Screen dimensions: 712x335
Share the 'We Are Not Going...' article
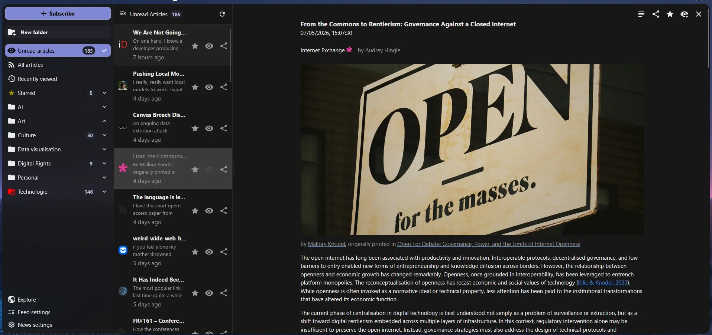[x=224, y=46]
